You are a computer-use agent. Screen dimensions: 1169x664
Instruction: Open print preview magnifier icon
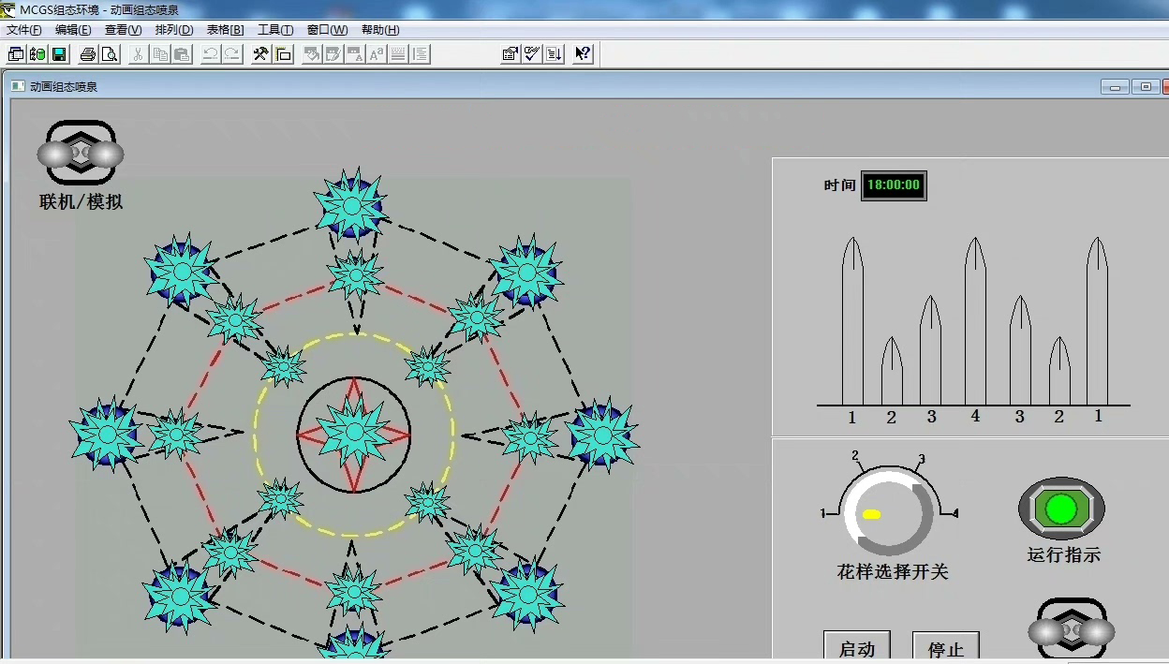(x=110, y=53)
